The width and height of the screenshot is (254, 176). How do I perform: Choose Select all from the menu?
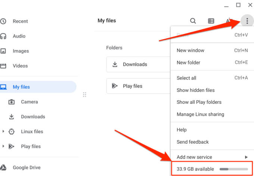point(186,78)
